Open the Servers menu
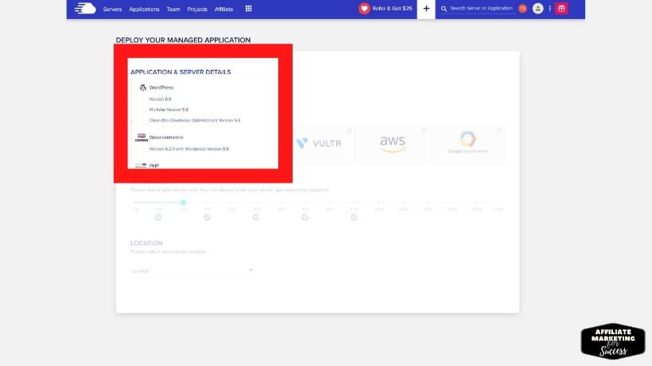The height and width of the screenshot is (366, 652). (112, 9)
